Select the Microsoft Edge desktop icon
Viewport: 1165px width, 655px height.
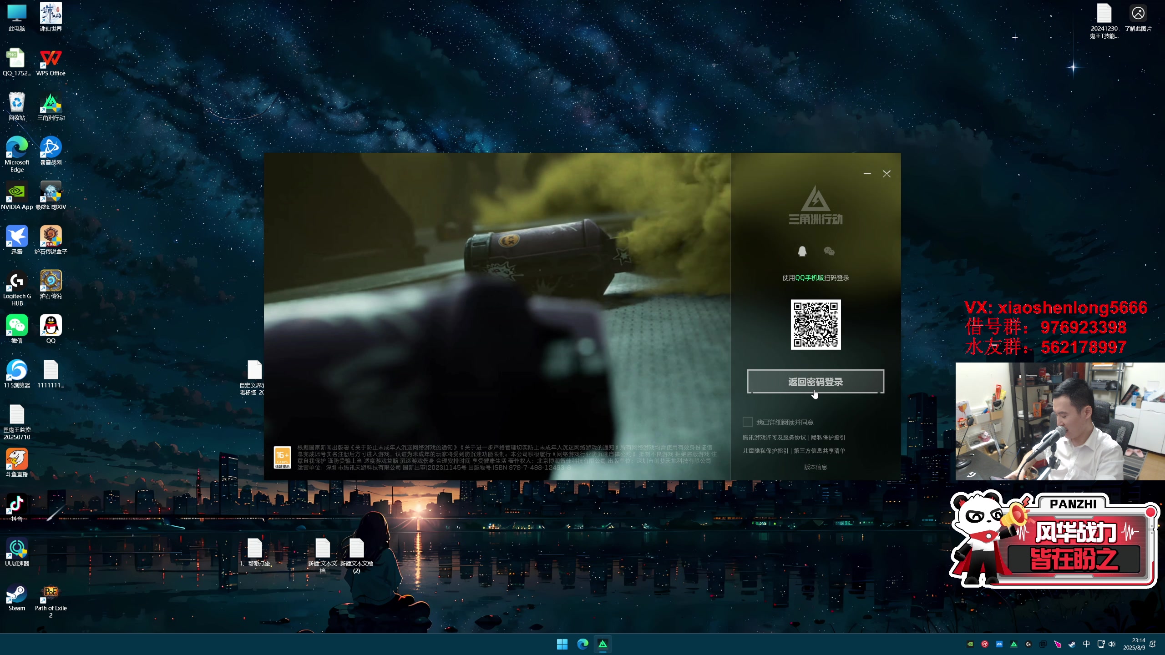tap(17, 154)
